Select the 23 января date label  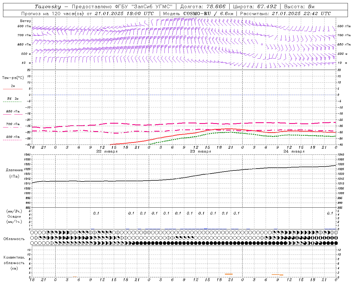pyautogui.click(x=200, y=151)
